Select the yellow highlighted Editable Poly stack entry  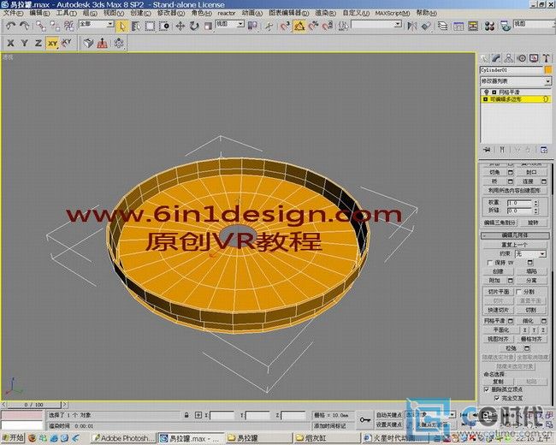coord(516,99)
